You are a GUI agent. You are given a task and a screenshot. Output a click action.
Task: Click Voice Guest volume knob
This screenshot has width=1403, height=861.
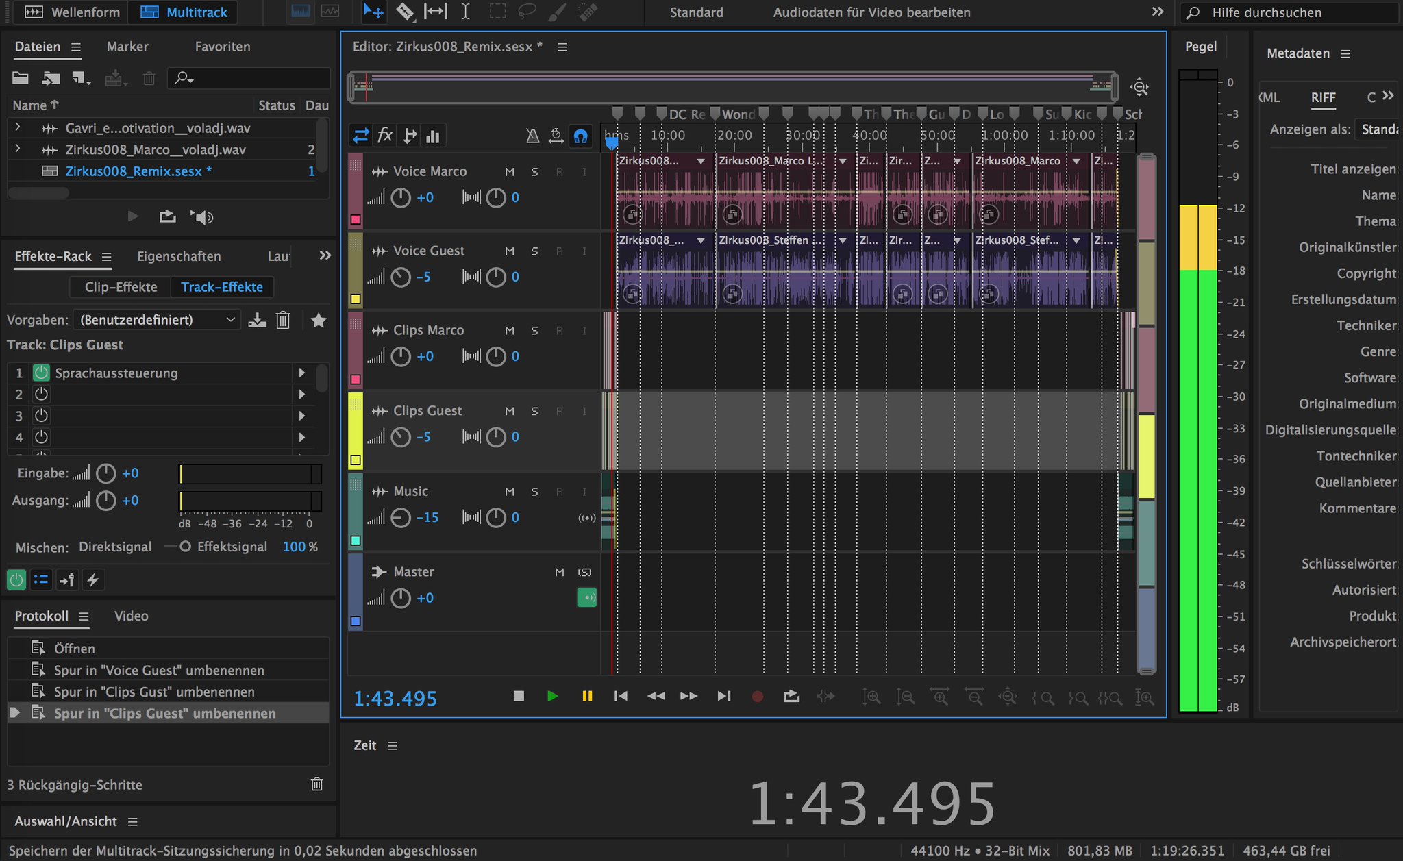tap(401, 277)
